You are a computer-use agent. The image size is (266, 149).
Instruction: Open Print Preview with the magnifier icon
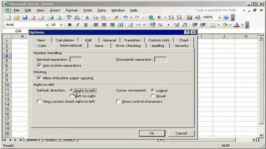(x=59, y=17)
